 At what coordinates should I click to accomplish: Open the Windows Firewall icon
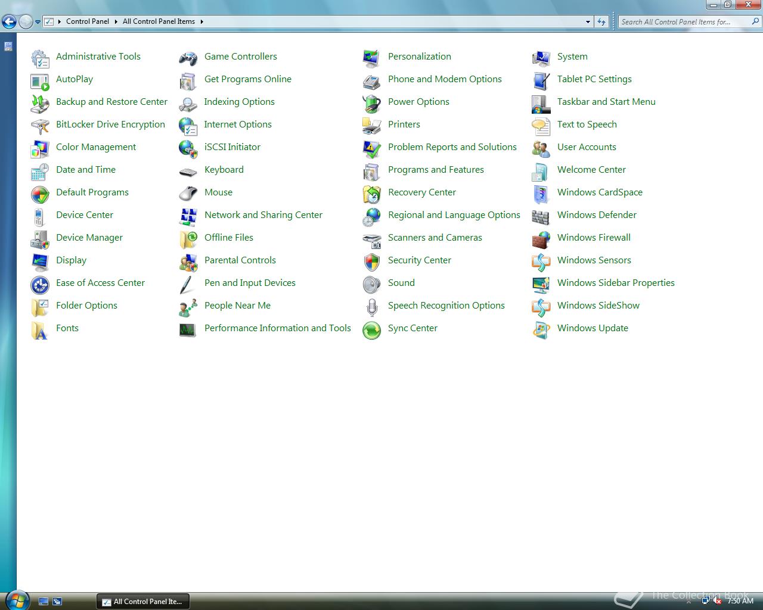[x=541, y=239]
